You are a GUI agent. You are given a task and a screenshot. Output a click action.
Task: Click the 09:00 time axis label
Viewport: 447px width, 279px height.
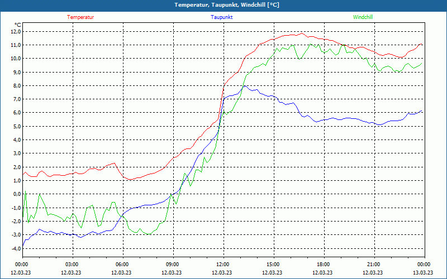click(x=173, y=264)
